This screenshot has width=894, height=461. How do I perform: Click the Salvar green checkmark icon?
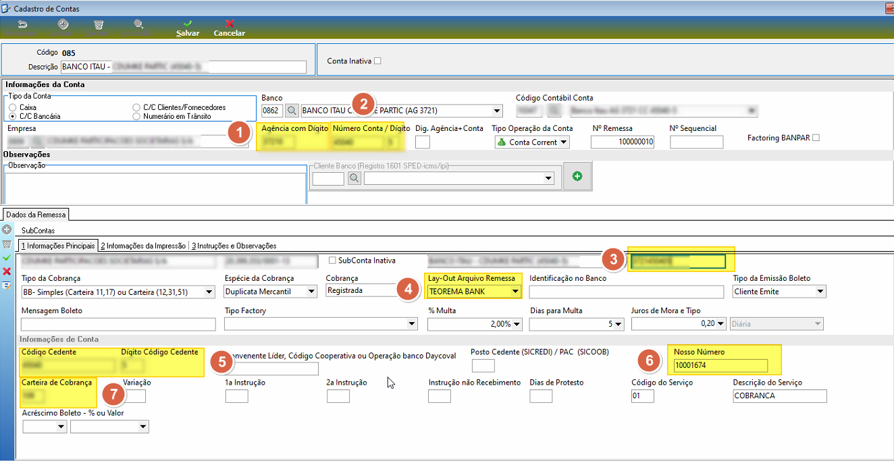[x=188, y=24]
